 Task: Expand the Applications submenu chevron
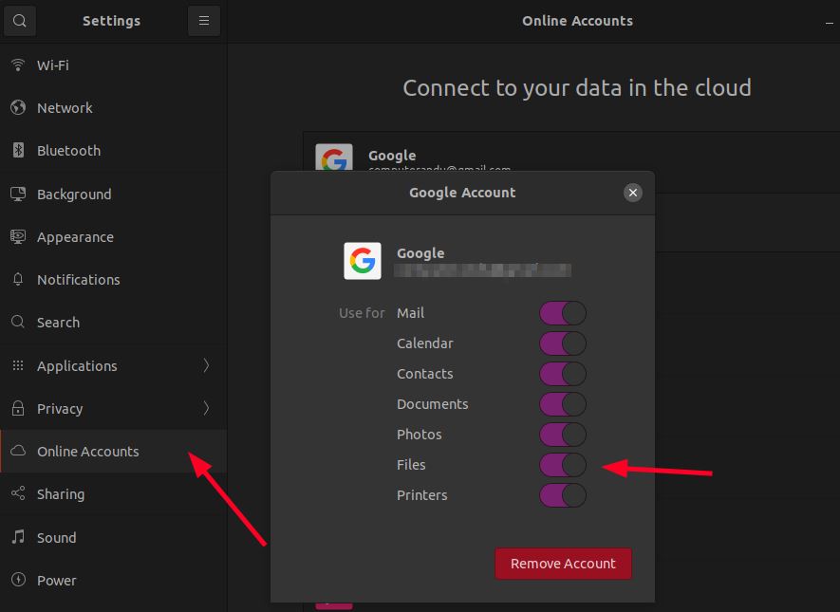point(206,365)
